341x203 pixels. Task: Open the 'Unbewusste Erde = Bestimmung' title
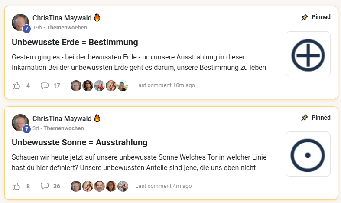tap(75, 42)
